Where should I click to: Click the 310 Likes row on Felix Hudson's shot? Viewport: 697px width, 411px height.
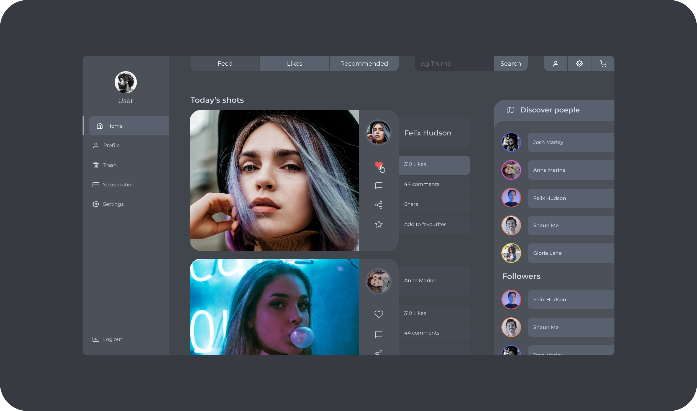434,165
